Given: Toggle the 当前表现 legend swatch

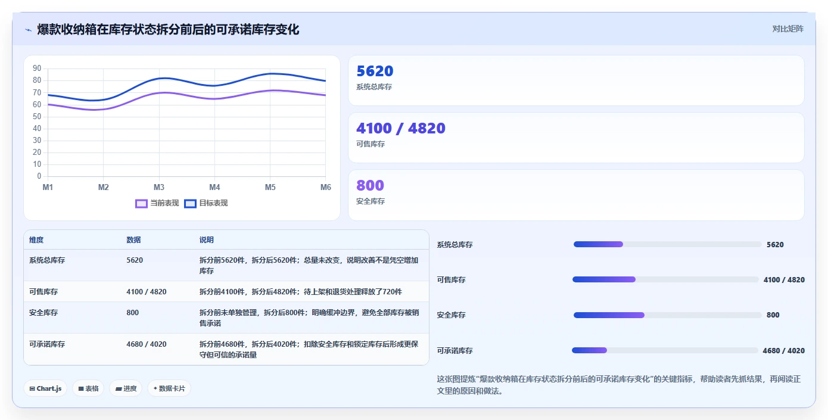Looking at the screenshot, I should tap(141, 203).
